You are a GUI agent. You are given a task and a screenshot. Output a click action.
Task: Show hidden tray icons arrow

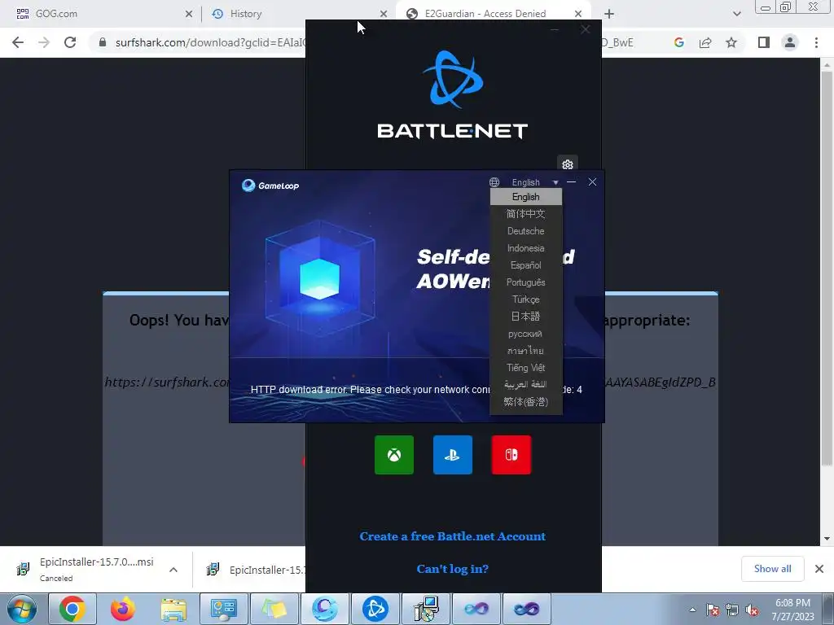click(692, 610)
